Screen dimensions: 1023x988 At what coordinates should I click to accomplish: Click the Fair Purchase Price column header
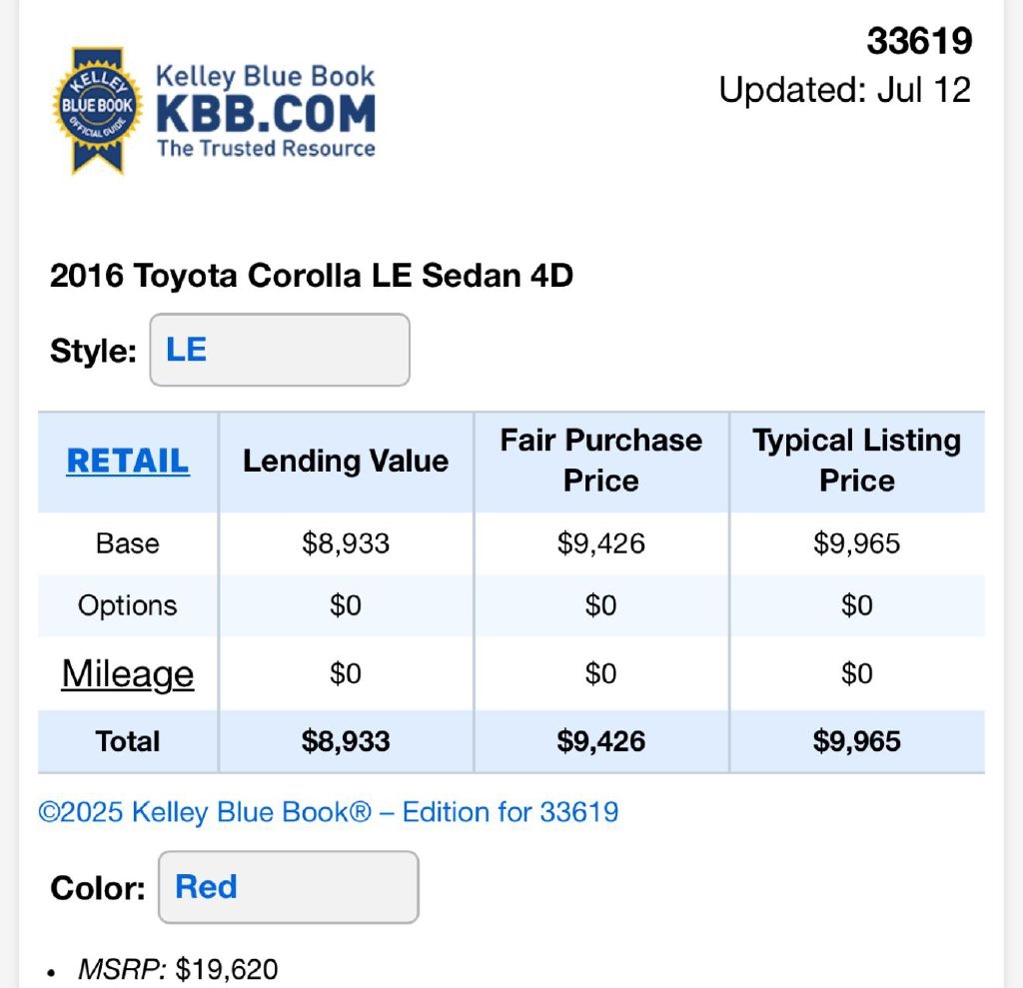pos(601,461)
